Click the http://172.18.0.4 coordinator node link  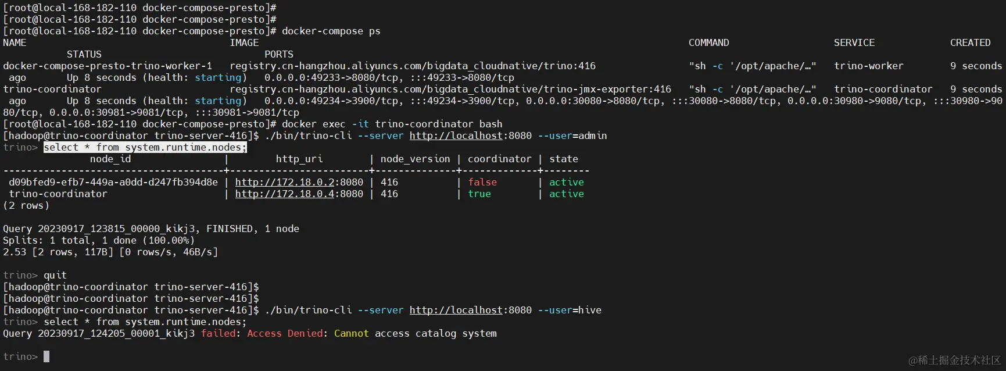[285, 194]
